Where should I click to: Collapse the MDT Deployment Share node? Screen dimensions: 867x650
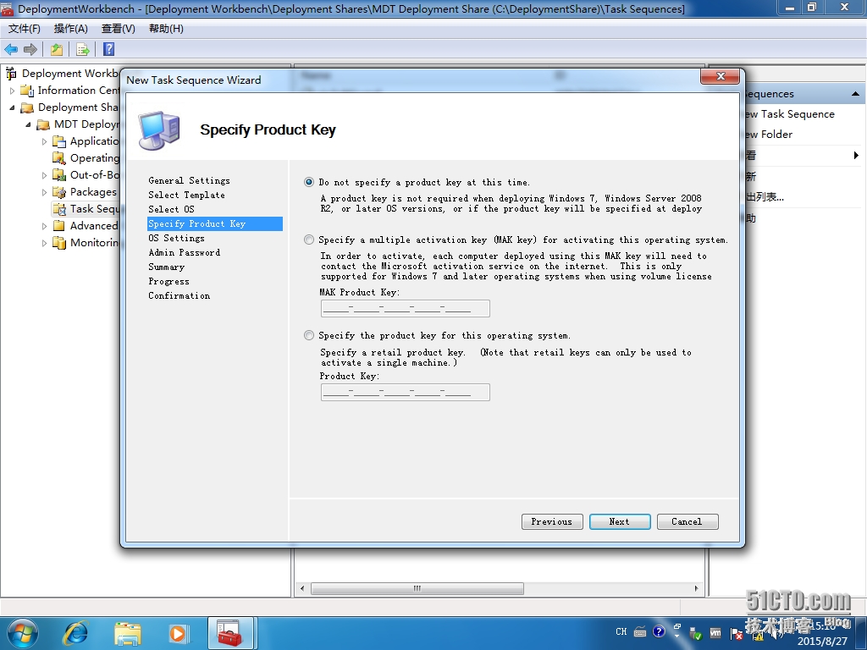point(28,124)
